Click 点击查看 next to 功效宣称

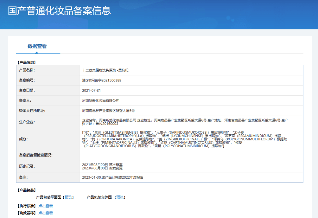pos(46,213)
